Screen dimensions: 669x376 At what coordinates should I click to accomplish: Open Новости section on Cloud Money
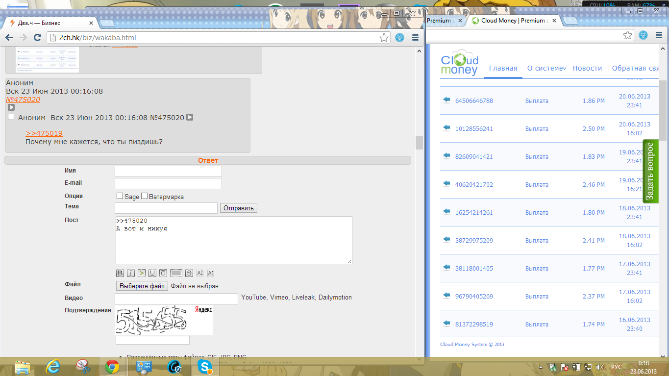point(587,68)
